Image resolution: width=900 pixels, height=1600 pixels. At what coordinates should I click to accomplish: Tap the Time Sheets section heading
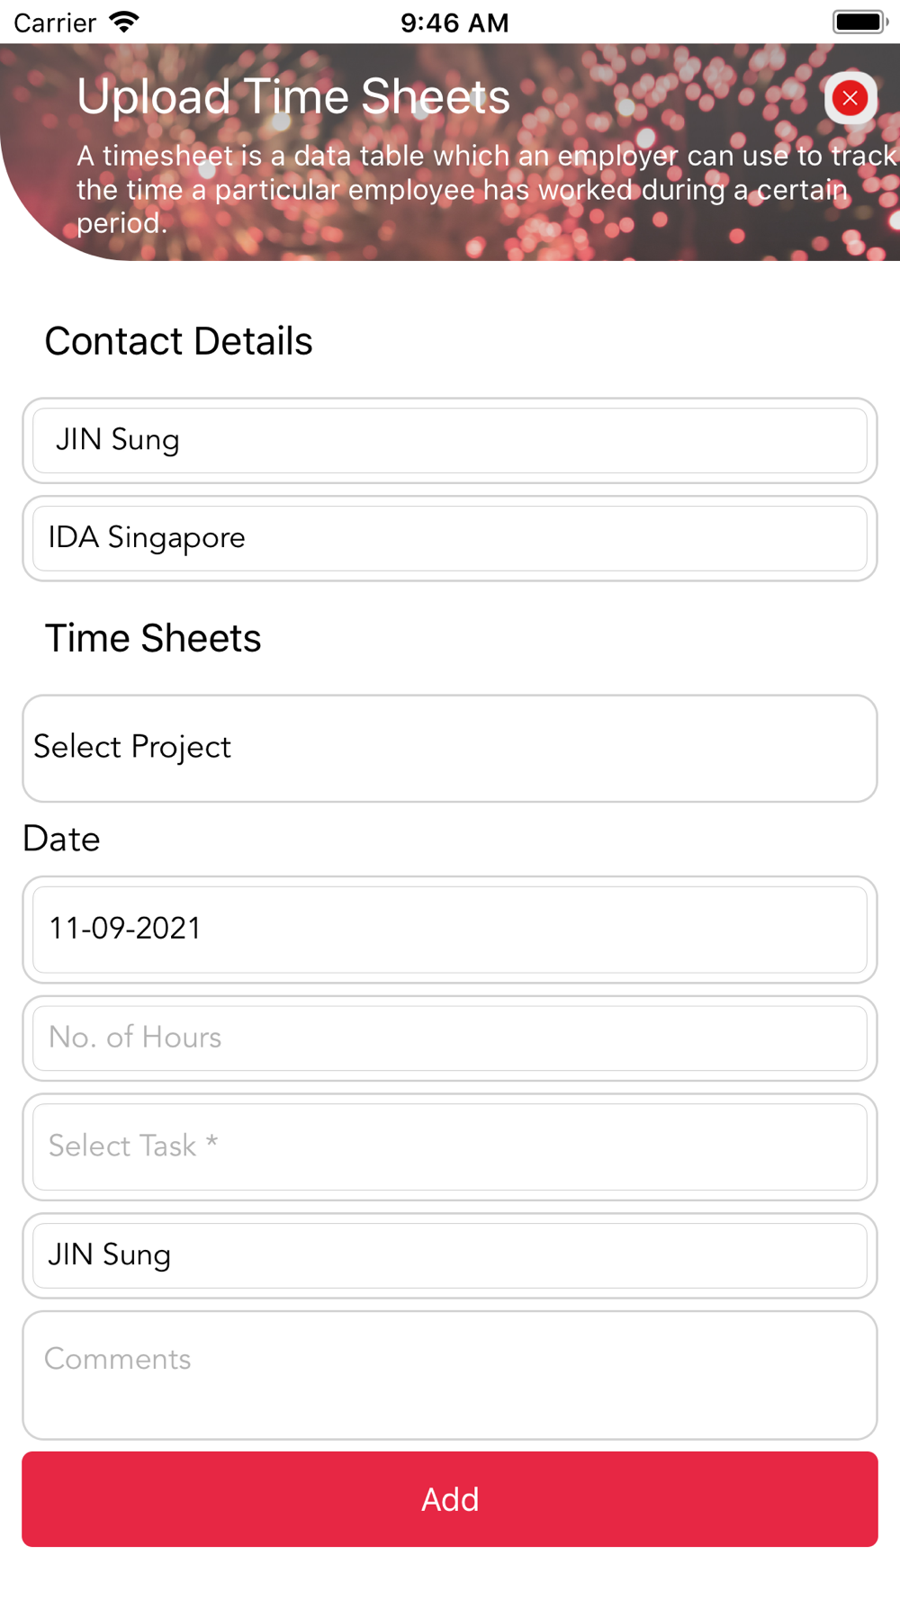tap(153, 638)
